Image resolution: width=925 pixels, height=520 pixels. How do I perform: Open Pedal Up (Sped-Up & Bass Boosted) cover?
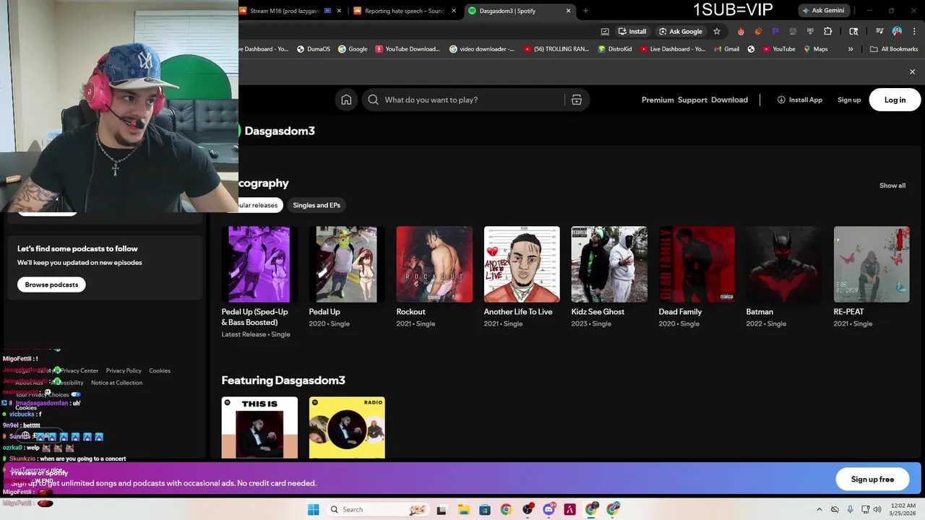pyautogui.click(x=259, y=264)
